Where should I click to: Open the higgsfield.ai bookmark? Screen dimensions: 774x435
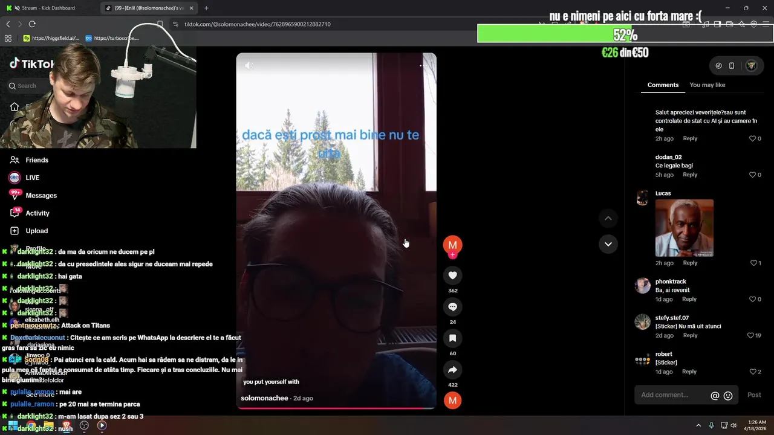51,38
